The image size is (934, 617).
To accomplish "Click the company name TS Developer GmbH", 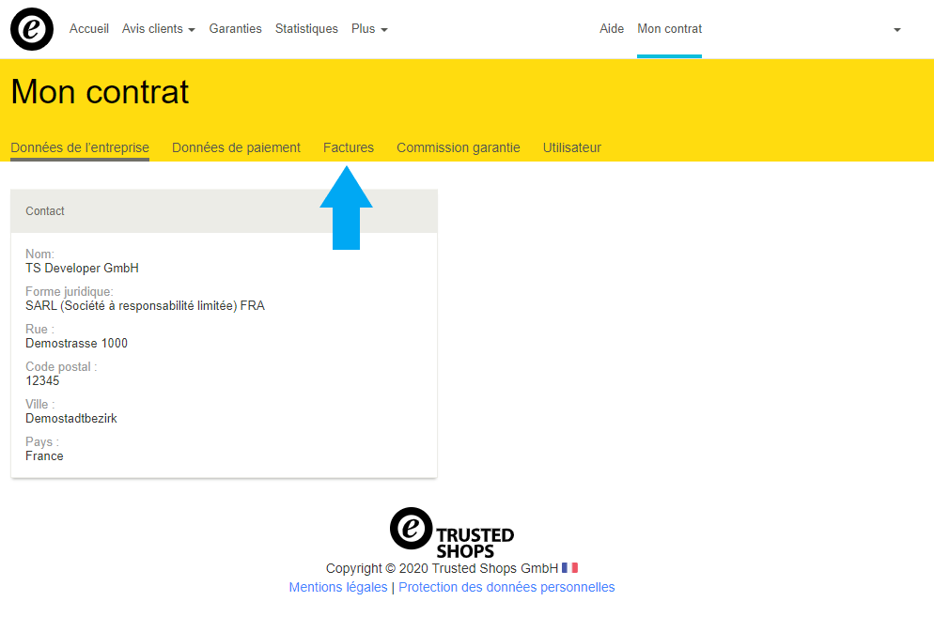I will point(82,268).
